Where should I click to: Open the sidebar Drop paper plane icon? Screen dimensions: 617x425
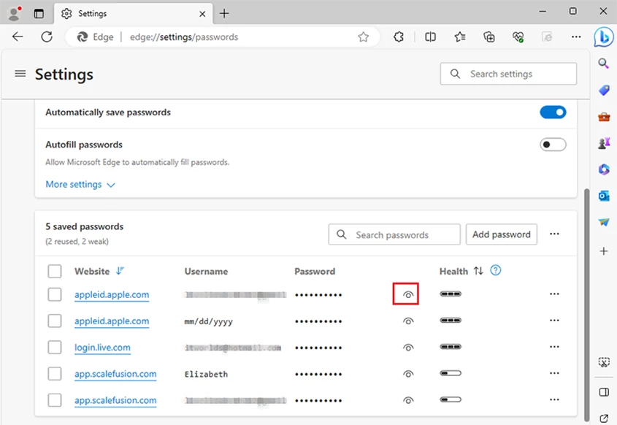(604, 222)
